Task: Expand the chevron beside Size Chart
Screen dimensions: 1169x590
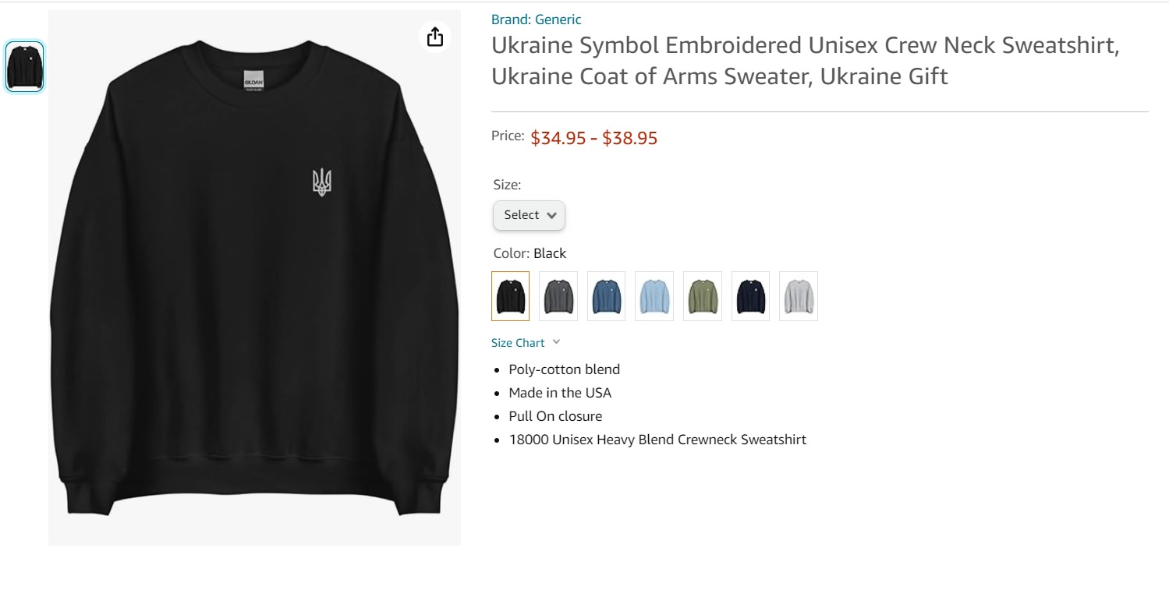Action: pos(556,342)
